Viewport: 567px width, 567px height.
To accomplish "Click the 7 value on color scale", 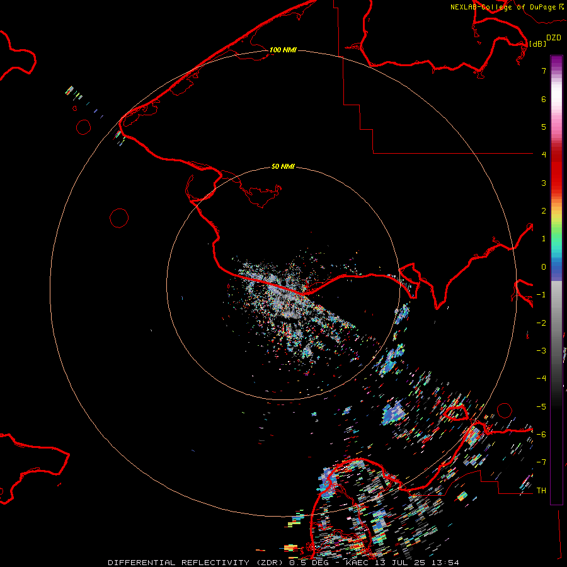I will point(544,71).
